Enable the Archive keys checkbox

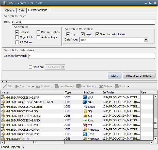[x=38, y=37]
